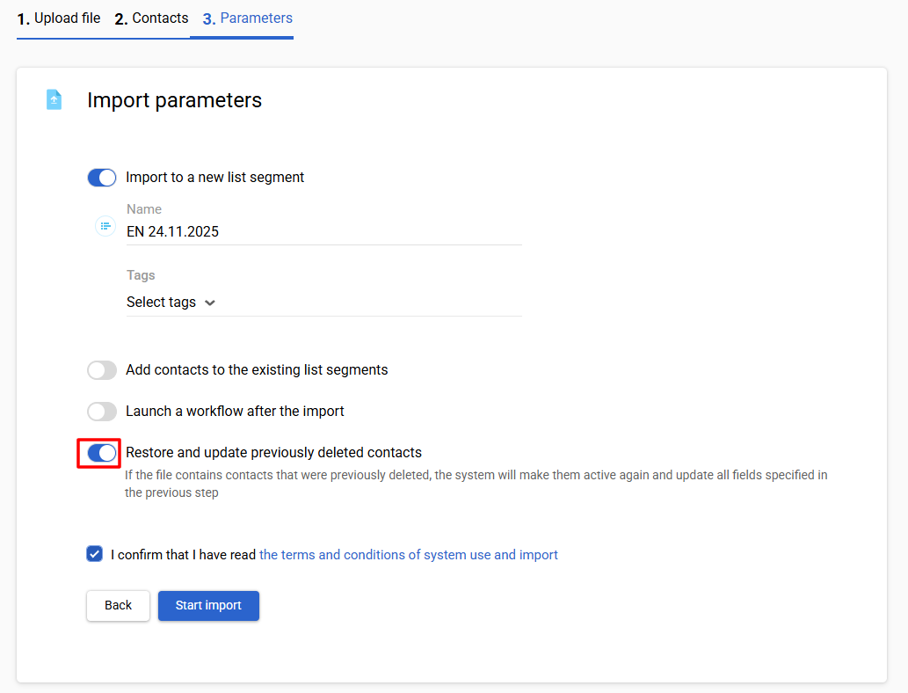Uncheck the terms confirmation checkbox
Image resolution: width=908 pixels, height=693 pixels.
click(x=95, y=554)
